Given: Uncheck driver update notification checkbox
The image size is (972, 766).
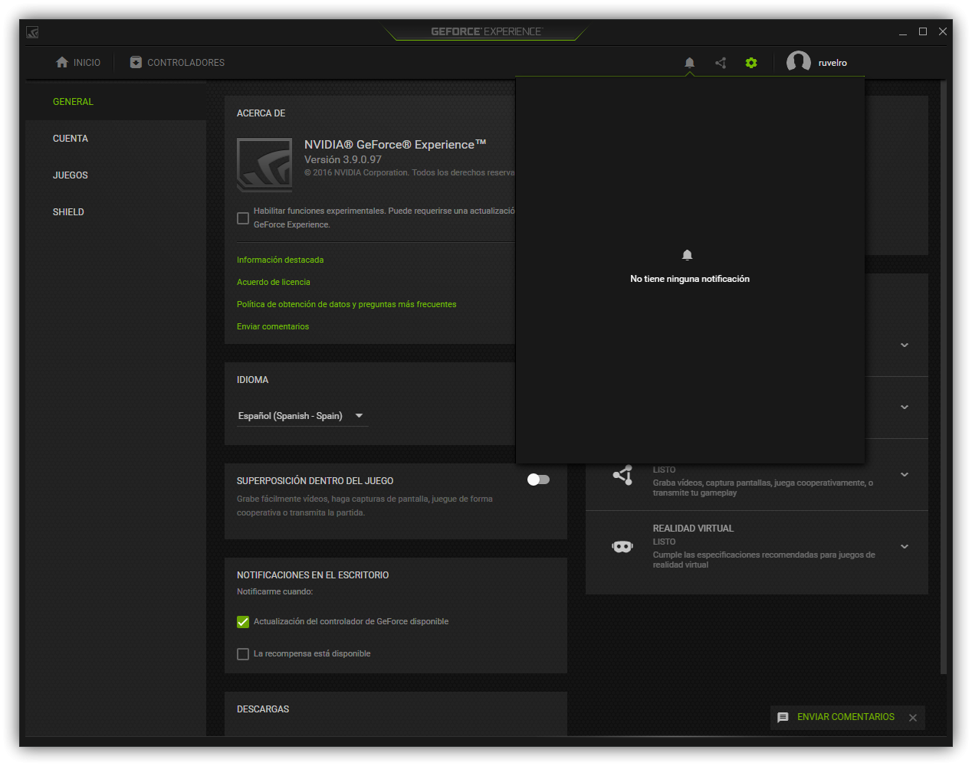Looking at the screenshot, I should point(243,622).
